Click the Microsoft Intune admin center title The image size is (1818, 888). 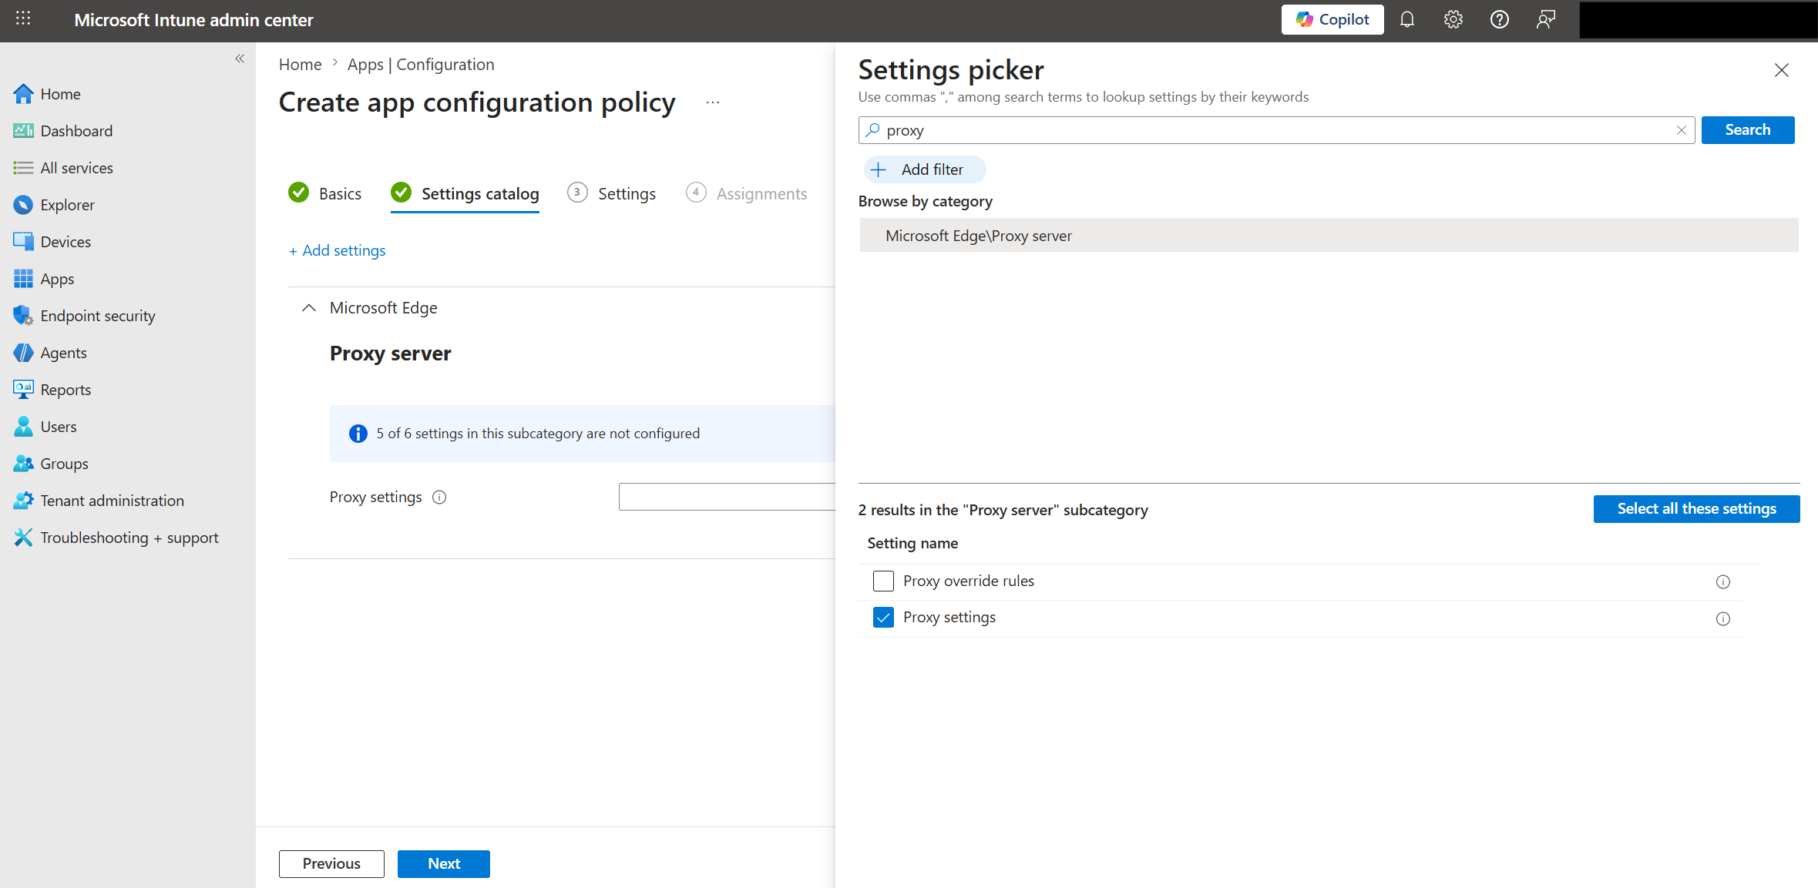point(193,20)
